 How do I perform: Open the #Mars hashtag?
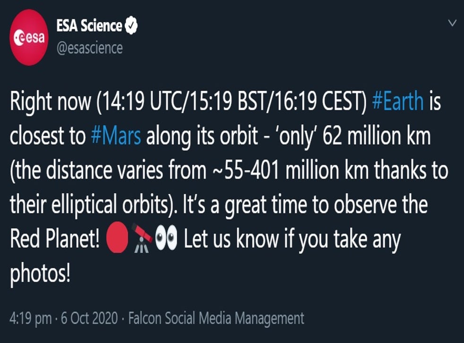(x=115, y=137)
